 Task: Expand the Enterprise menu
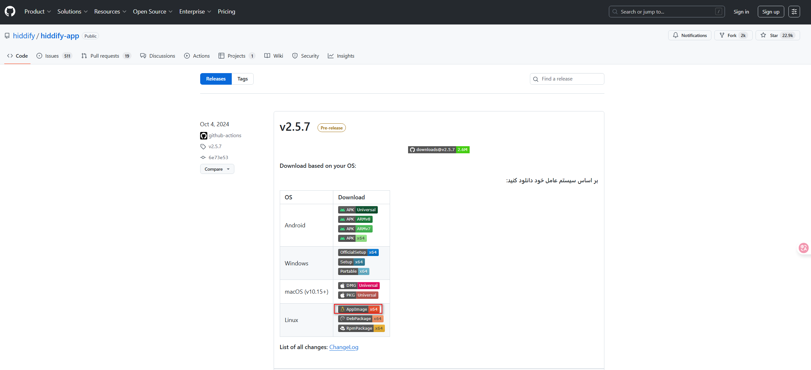[x=195, y=12]
